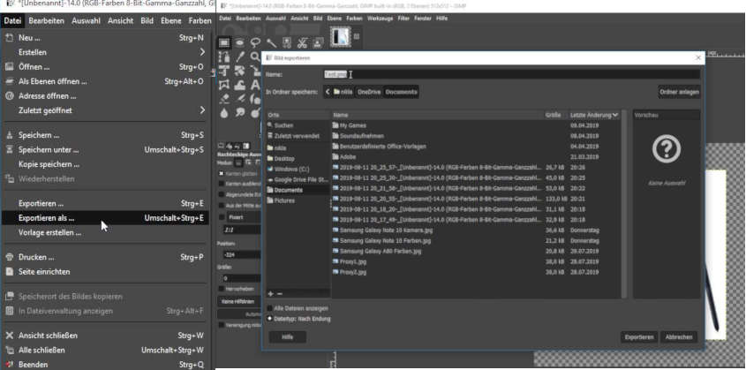This screenshot has width=746, height=370.
Task: Toggle the Aus der Mitte checkbox
Action: (x=222, y=206)
